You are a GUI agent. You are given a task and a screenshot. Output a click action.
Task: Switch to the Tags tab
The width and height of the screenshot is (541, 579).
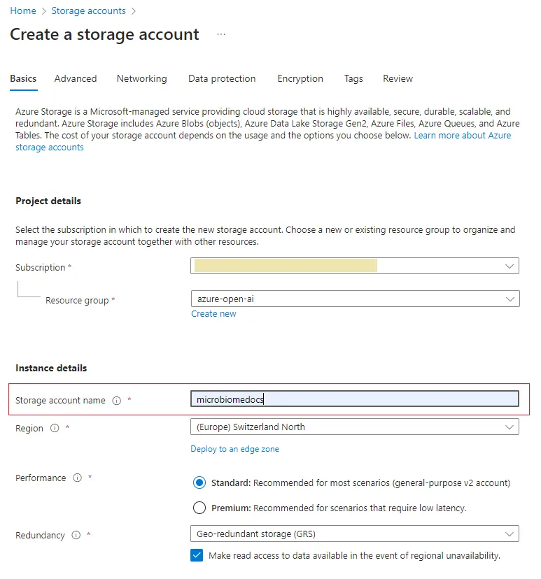pos(353,78)
